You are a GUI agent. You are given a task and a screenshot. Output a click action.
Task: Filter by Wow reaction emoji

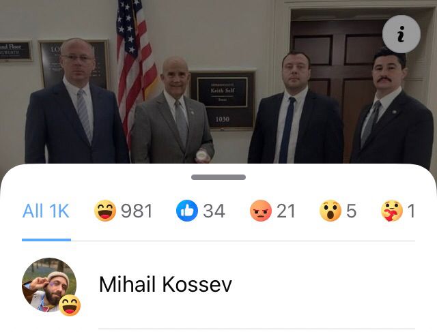[330, 211]
